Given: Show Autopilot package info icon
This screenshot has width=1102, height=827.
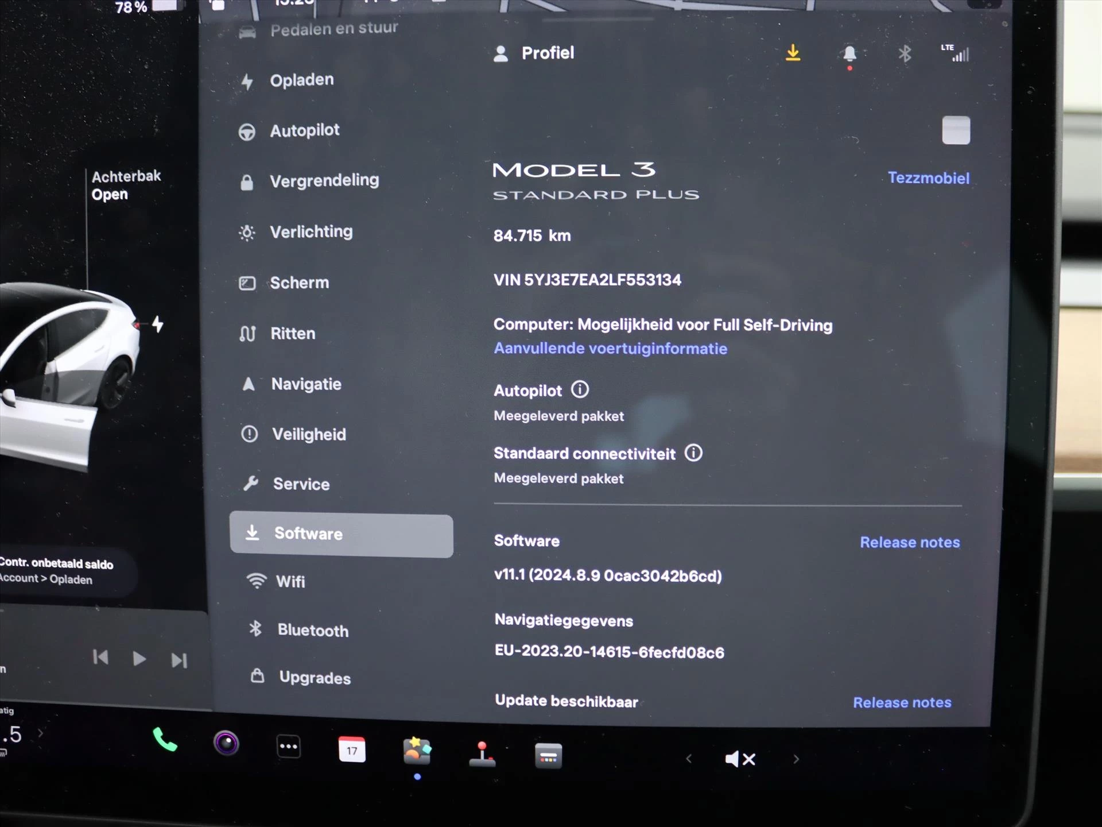Looking at the screenshot, I should [580, 390].
